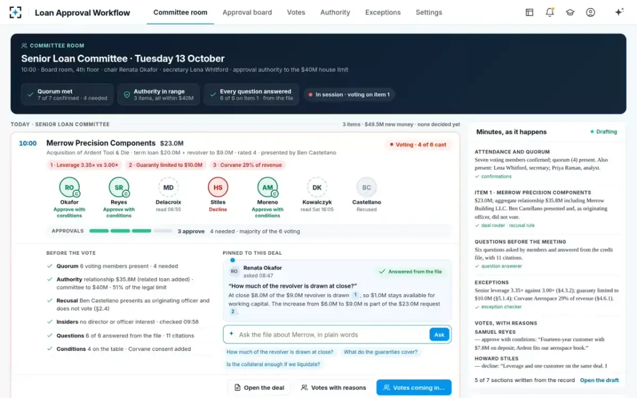Click Votes coming in button

[x=414, y=387]
